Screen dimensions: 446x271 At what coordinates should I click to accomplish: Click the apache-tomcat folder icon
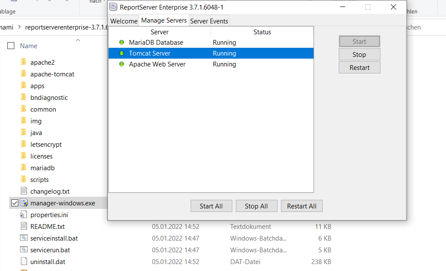click(23, 74)
